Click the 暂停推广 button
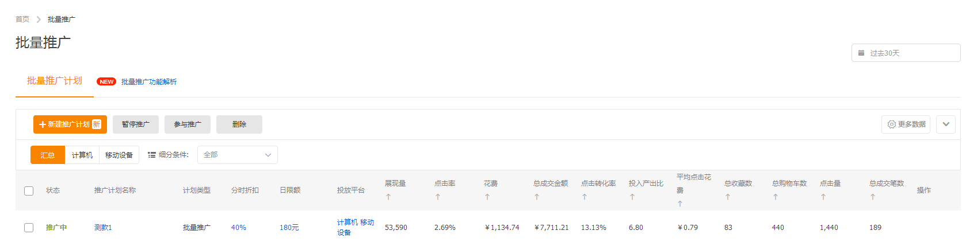966x242 pixels. [x=136, y=124]
